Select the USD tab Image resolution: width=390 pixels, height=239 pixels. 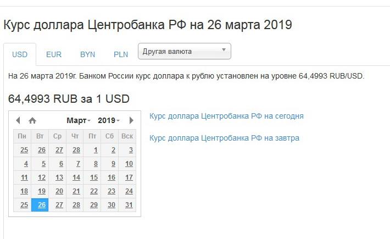coord(20,54)
